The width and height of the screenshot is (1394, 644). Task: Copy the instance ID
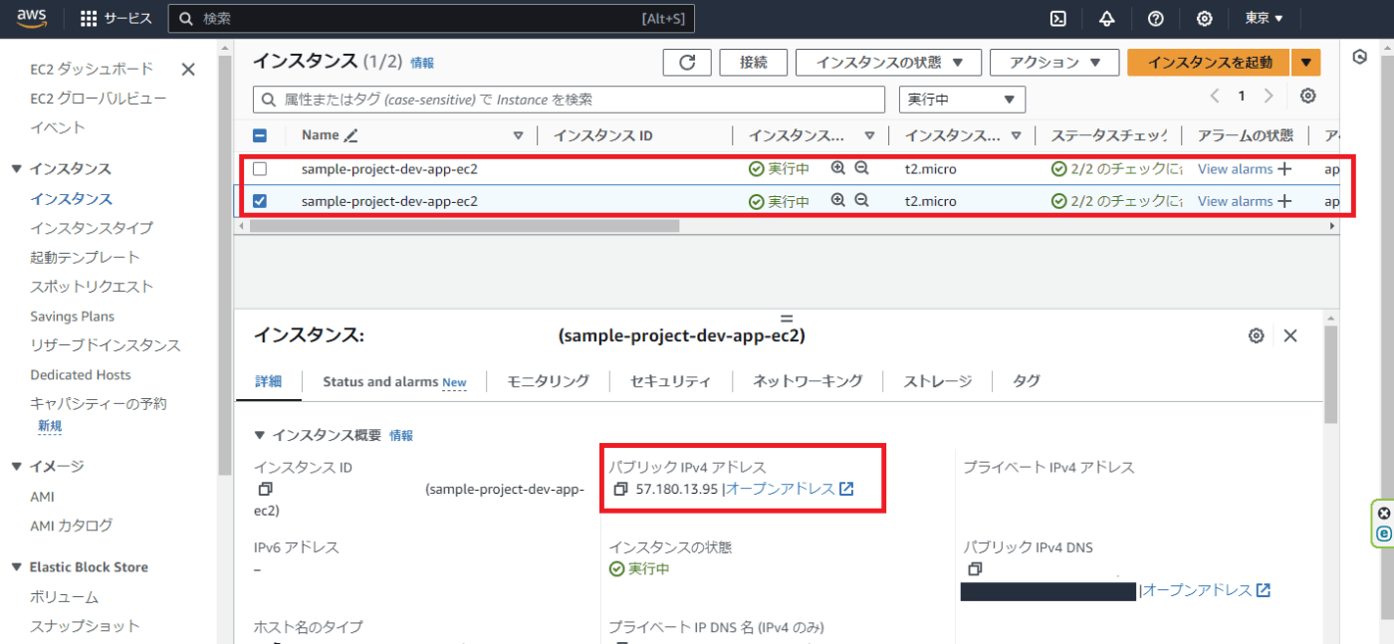click(x=265, y=489)
